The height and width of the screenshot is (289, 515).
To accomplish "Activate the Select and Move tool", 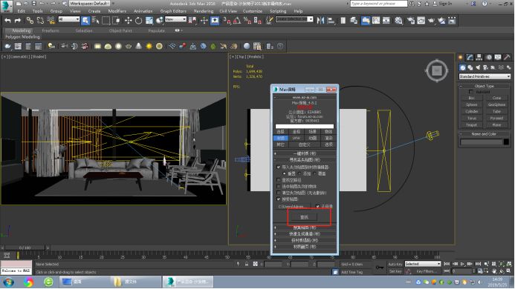I will pyautogui.click(x=128, y=20).
